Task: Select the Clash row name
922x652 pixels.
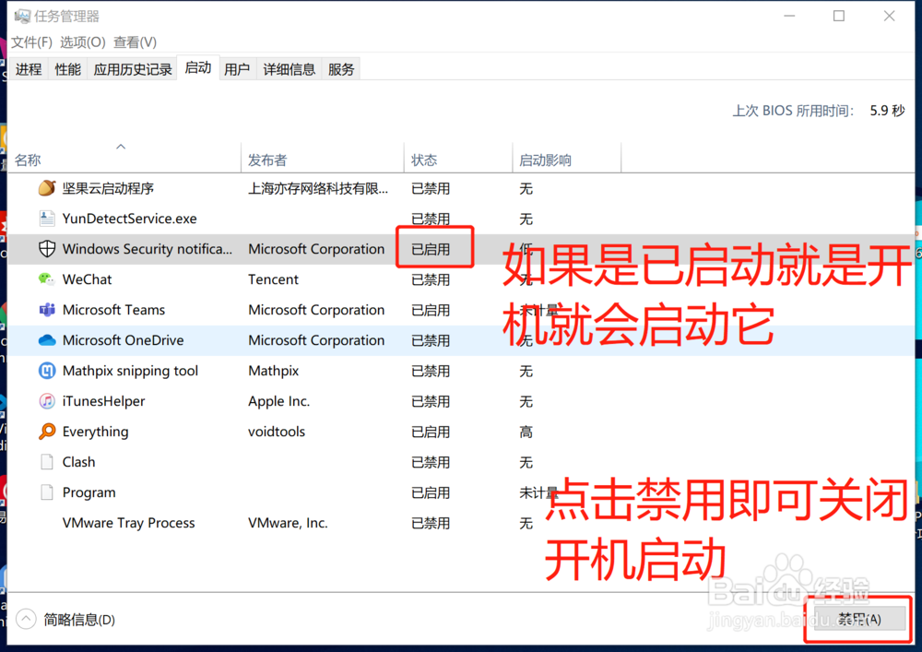Action: tap(78, 462)
